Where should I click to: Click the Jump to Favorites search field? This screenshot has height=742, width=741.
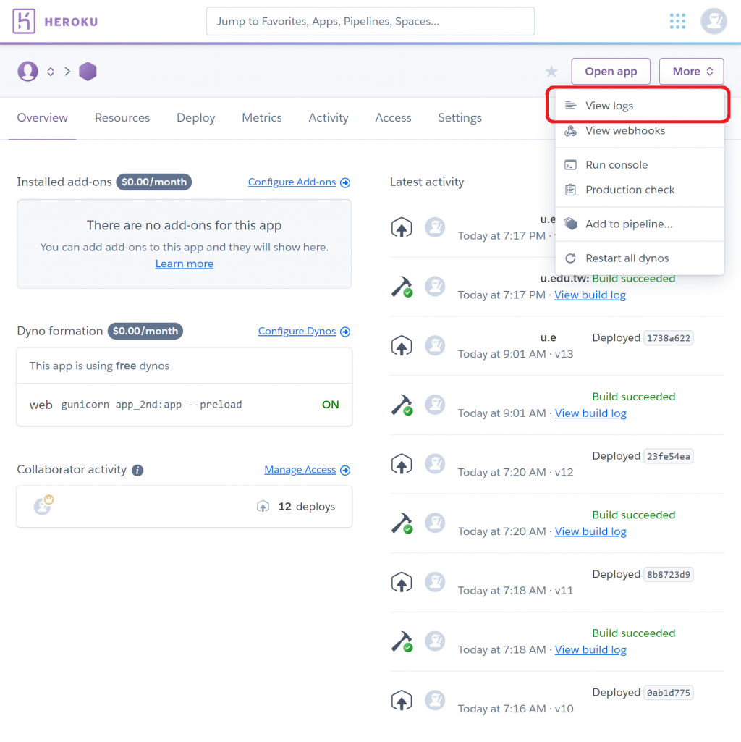tap(370, 21)
